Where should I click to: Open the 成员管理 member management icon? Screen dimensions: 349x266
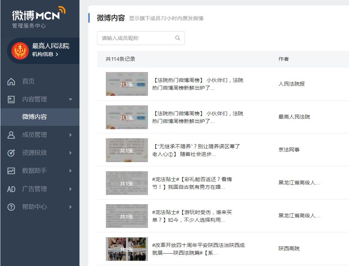click(x=11, y=135)
